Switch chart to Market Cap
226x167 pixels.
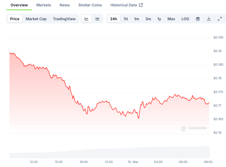36,19
